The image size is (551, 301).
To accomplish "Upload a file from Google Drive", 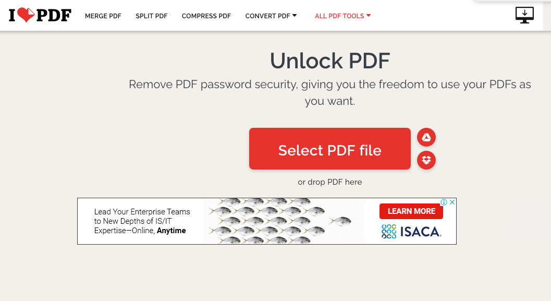I will point(426,137).
